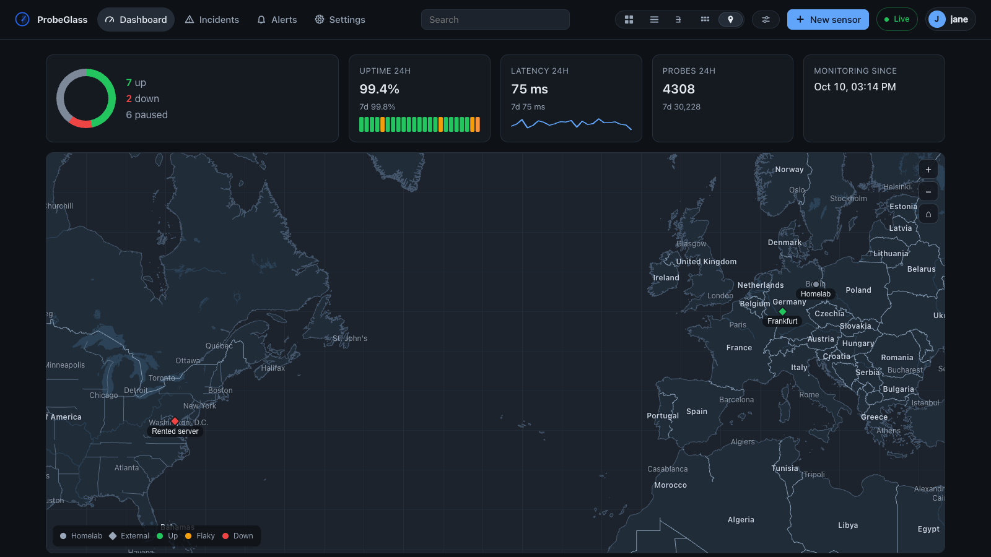Click the latency sparkline chart
Image resolution: width=991 pixels, height=557 pixels.
coord(571,124)
